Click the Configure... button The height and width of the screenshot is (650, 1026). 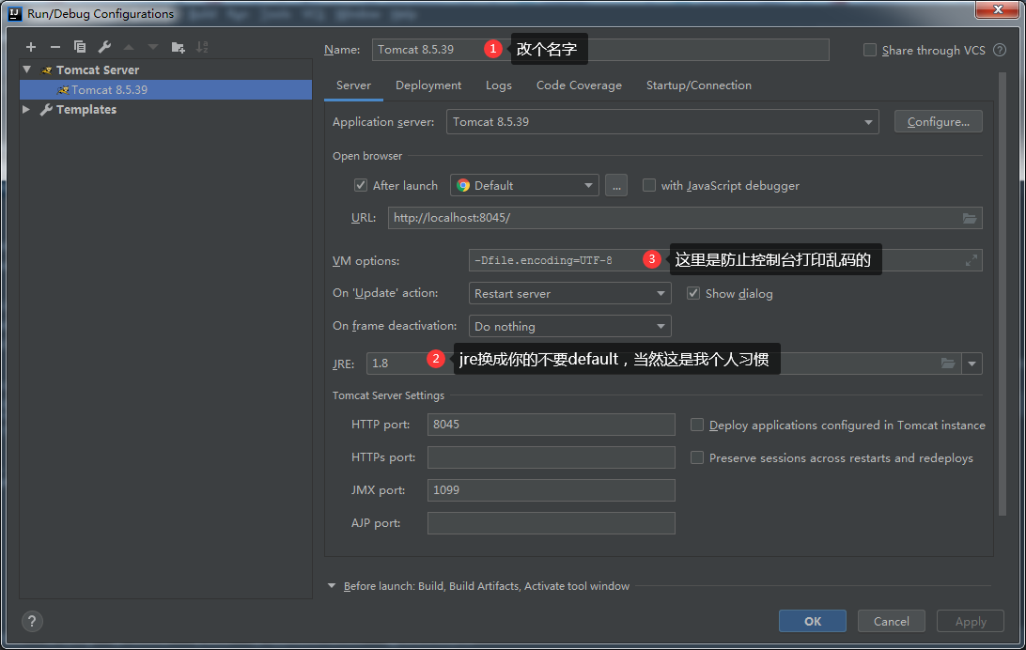(939, 121)
